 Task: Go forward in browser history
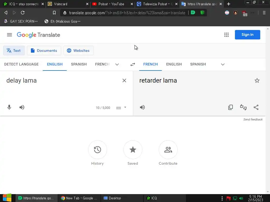[x=14, y=13]
